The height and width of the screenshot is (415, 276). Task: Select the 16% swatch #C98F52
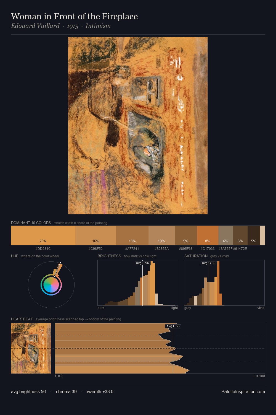point(96,235)
